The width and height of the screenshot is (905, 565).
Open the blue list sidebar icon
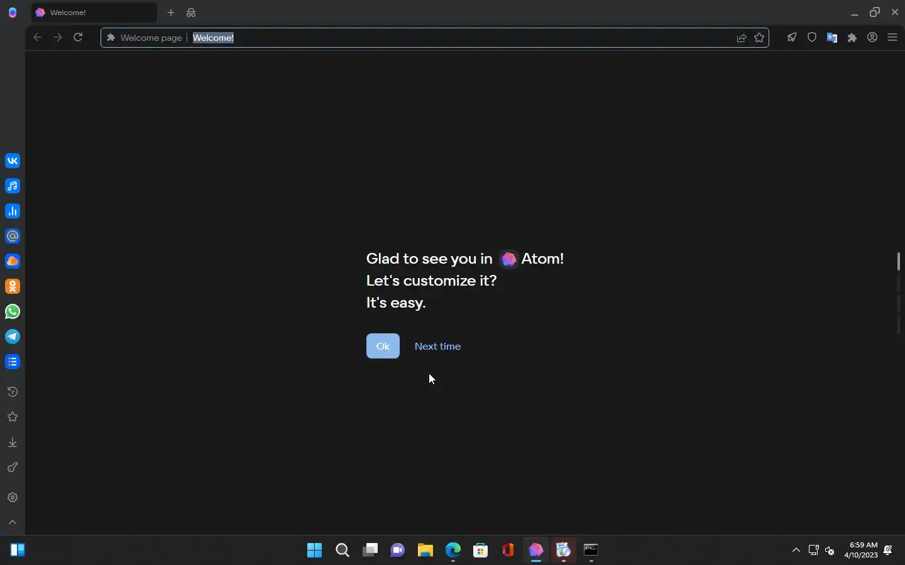(13, 362)
